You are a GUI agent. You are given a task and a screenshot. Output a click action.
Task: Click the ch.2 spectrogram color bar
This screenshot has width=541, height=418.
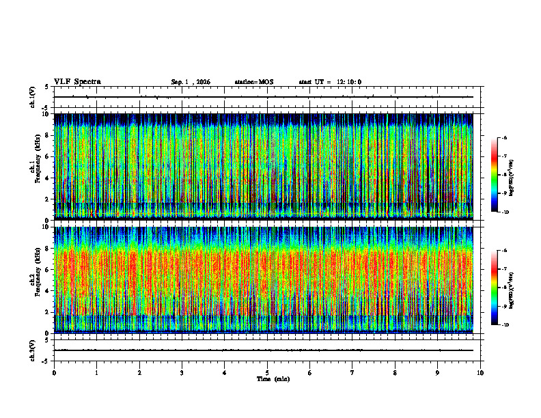[x=494, y=288]
